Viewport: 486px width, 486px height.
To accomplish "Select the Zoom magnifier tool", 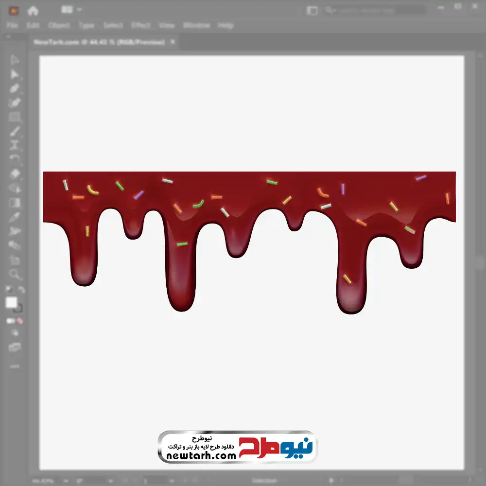I will click(15, 275).
